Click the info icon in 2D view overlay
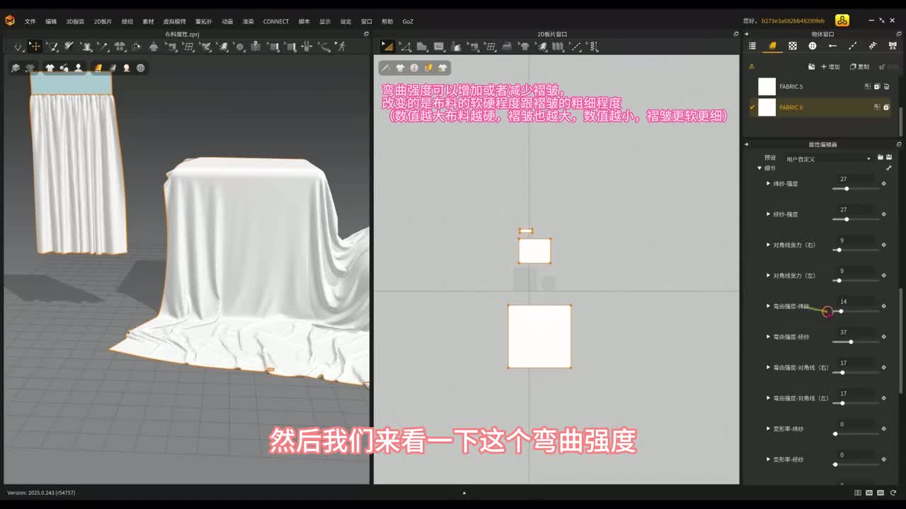The height and width of the screenshot is (509, 906). click(x=414, y=68)
